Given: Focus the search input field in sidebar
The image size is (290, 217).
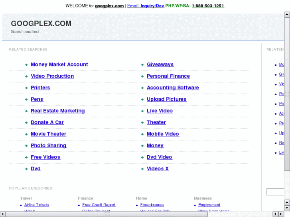Looking at the screenshot, I should click(x=275, y=192).
